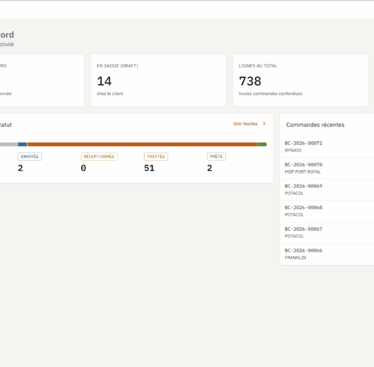Select recent order BC-2026-00069
The height and width of the screenshot is (367, 374).
coord(327,189)
